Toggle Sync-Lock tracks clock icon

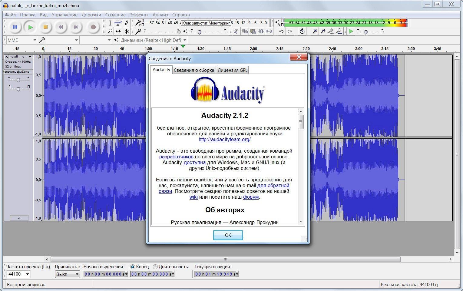(302, 31)
